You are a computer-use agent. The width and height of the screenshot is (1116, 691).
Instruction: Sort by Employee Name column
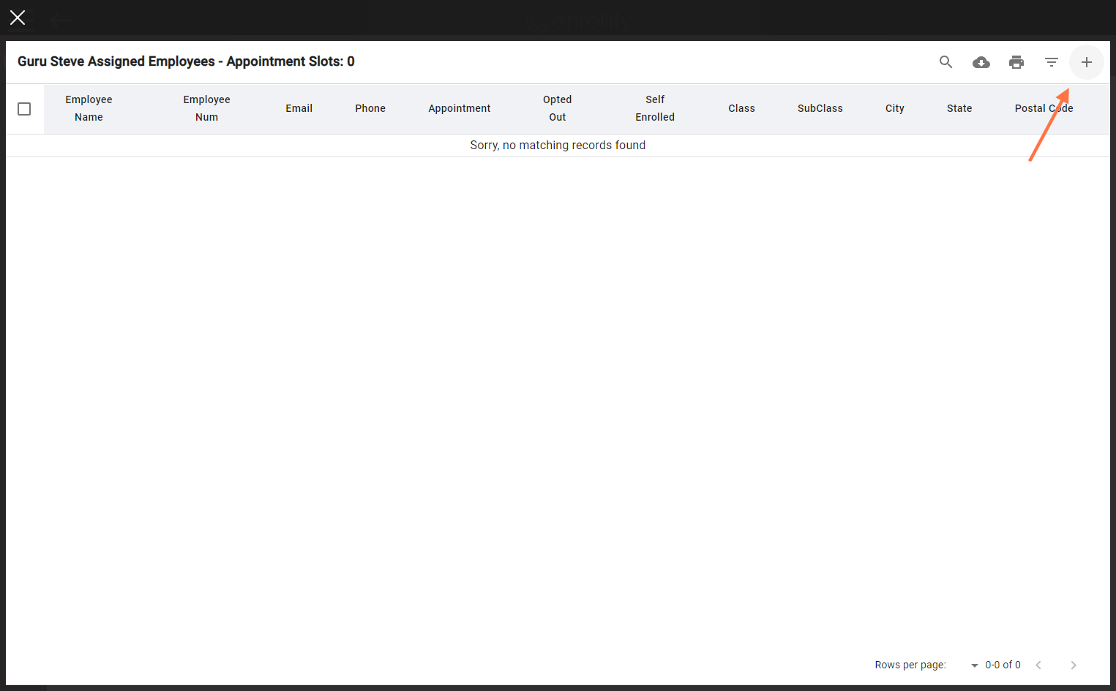click(x=89, y=108)
